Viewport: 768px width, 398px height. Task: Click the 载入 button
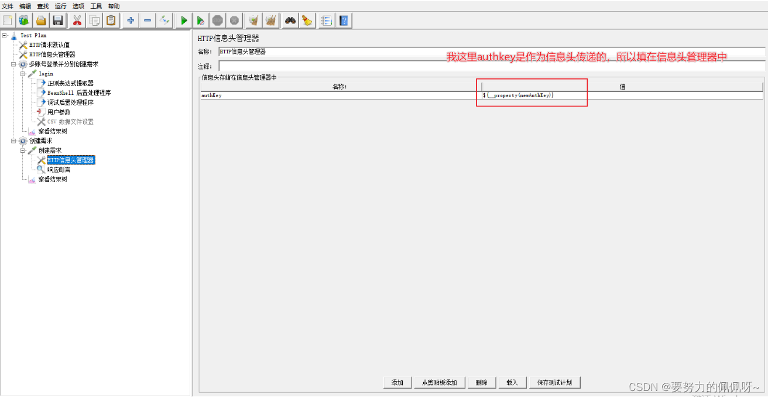tap(512, 382)
